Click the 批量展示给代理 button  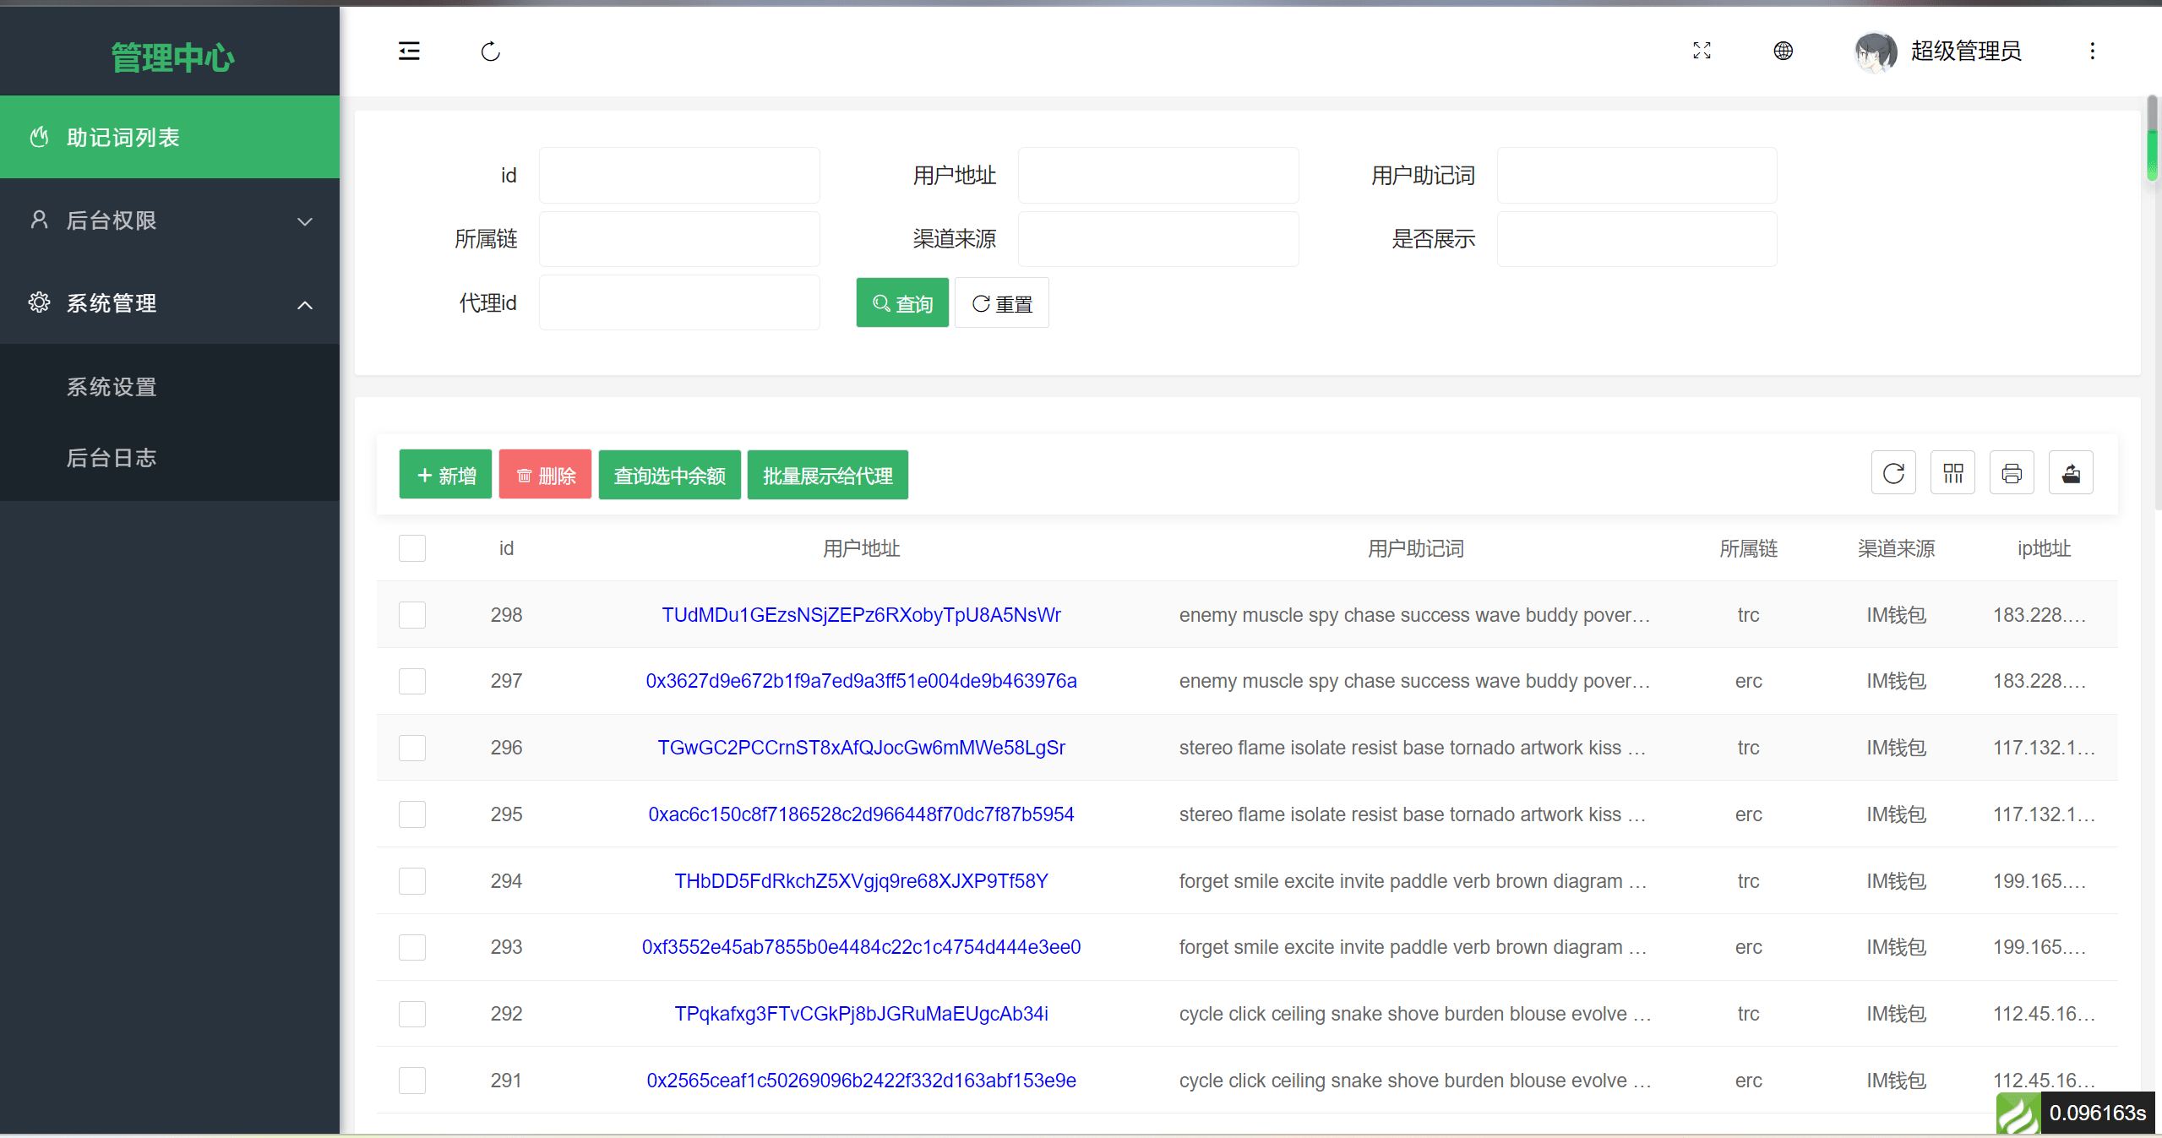[828, 476]
